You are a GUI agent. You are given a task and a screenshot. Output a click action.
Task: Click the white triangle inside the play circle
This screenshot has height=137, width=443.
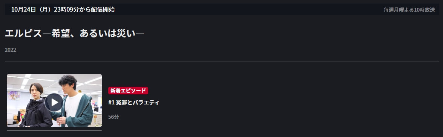point(55,102)
